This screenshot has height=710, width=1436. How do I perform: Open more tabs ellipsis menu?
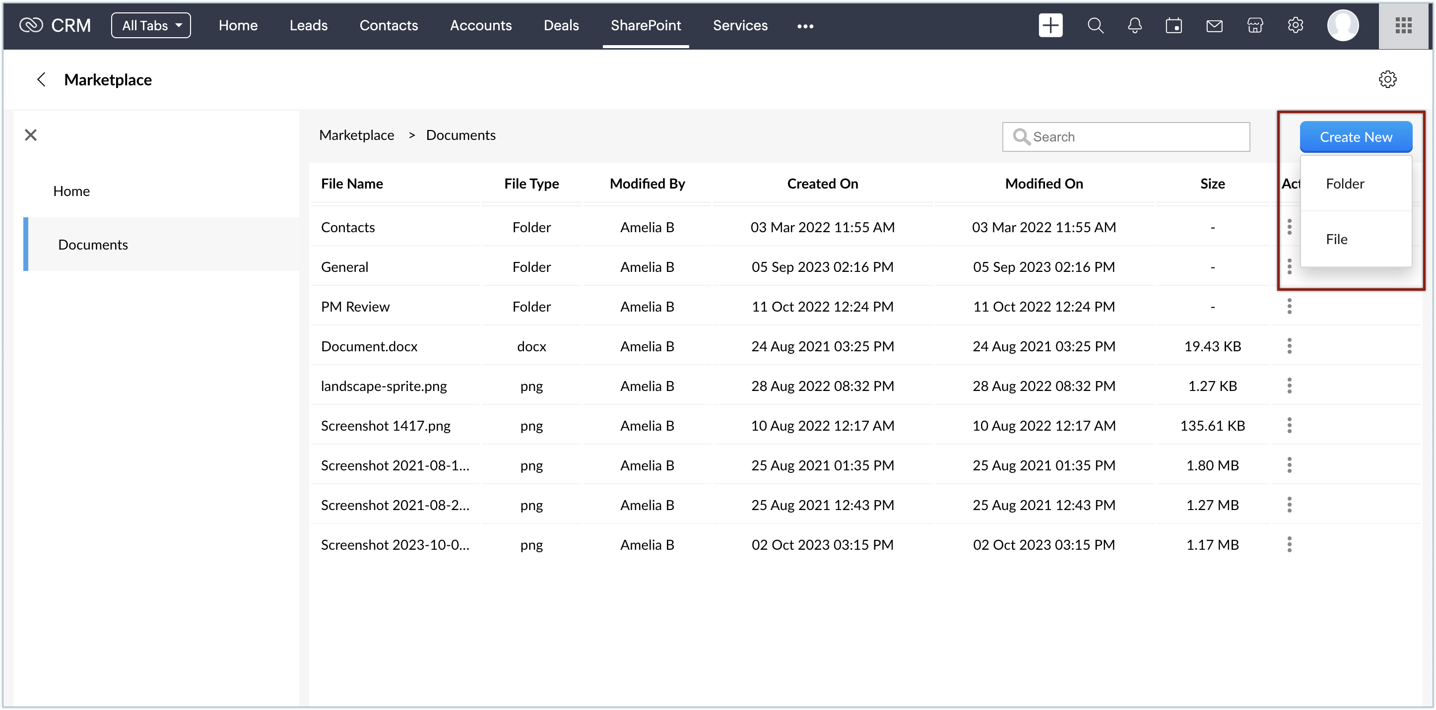pyautogui.click(x=805, y=26)
